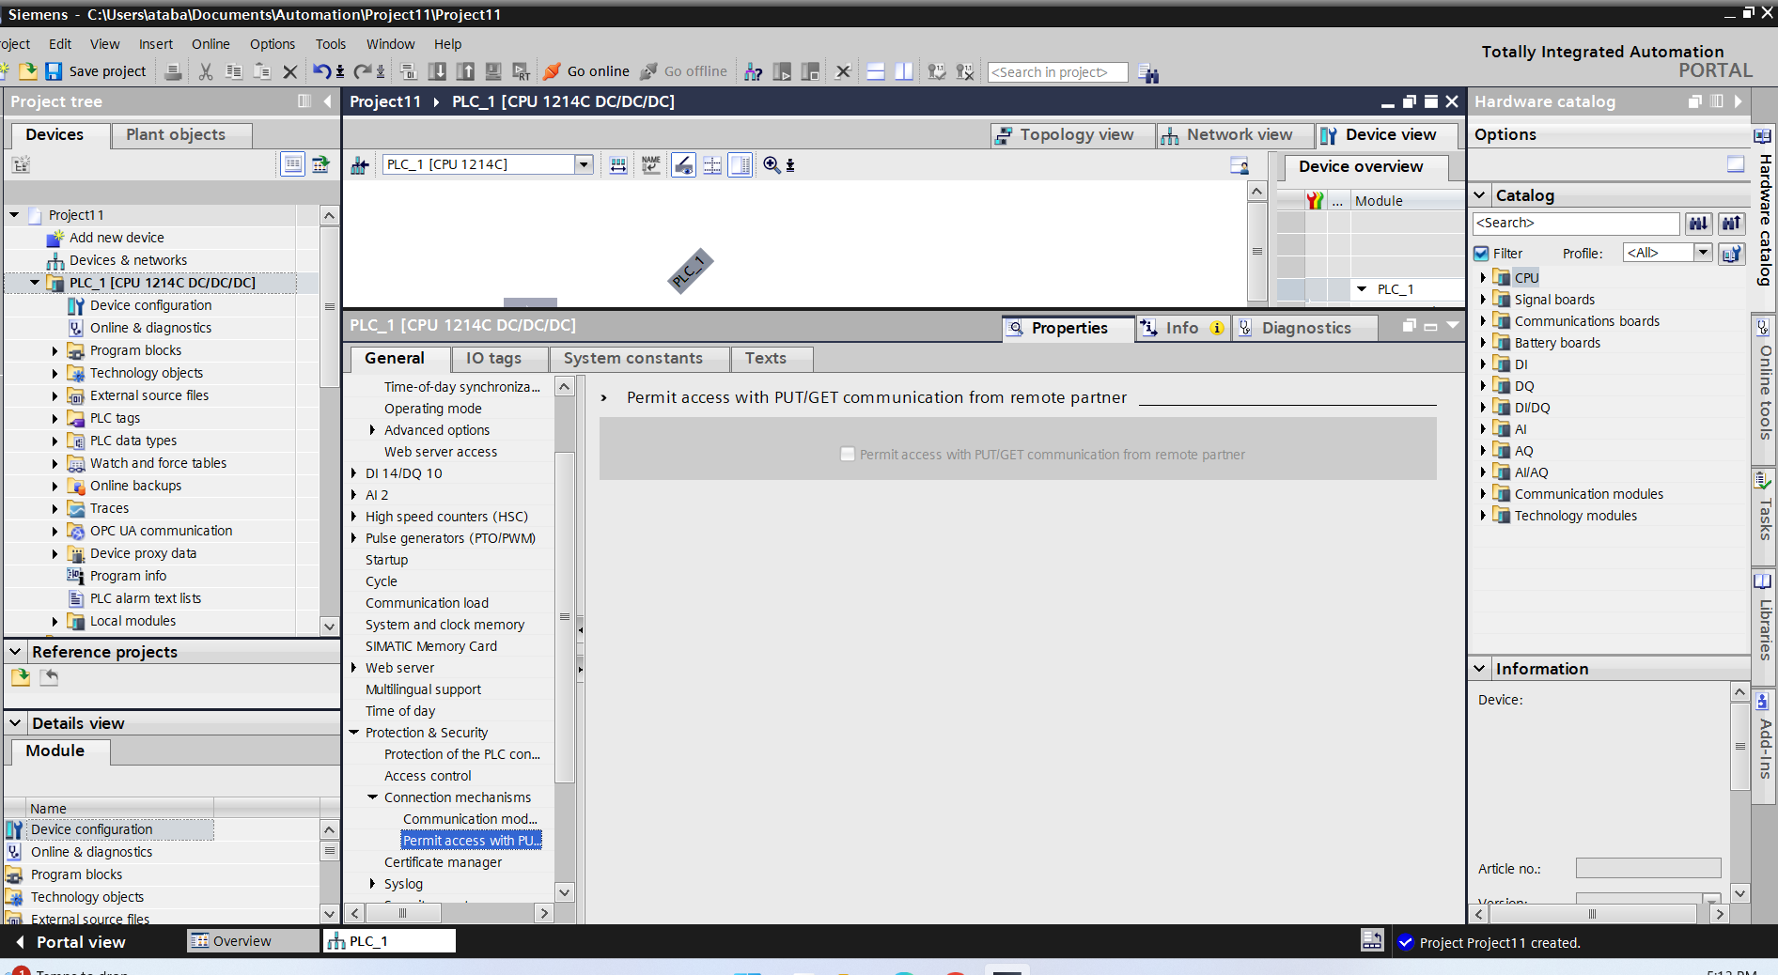Expand the DI 14/DQ 10 properties node

(353, 473)
